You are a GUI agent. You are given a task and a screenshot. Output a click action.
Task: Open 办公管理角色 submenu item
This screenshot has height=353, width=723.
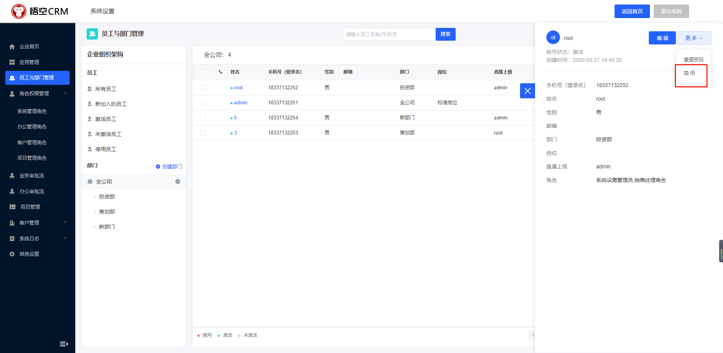pyautogui.click(x=32, y=127)
